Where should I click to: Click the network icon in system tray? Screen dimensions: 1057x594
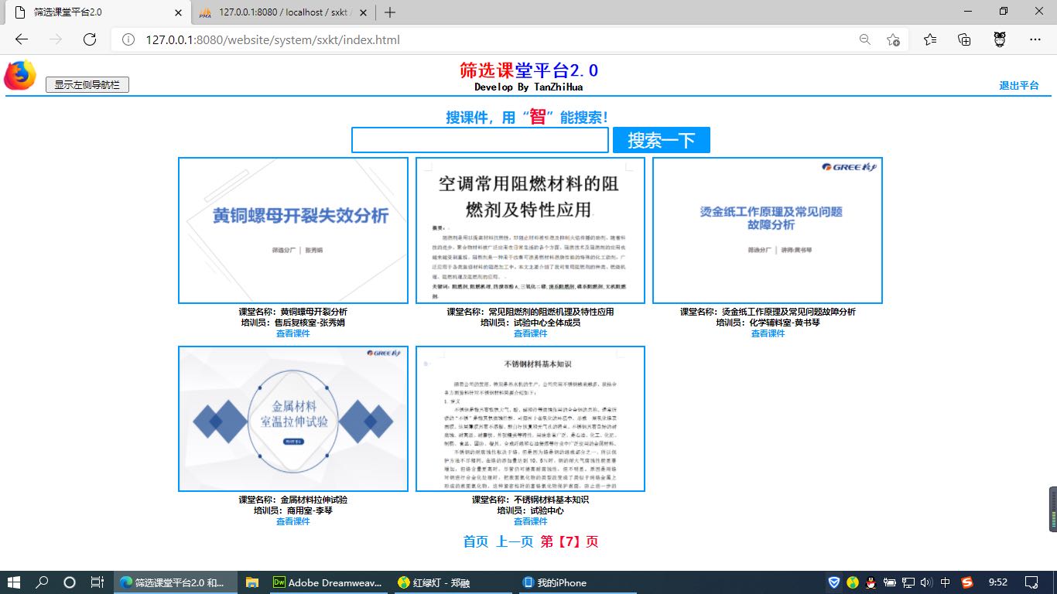908,582
